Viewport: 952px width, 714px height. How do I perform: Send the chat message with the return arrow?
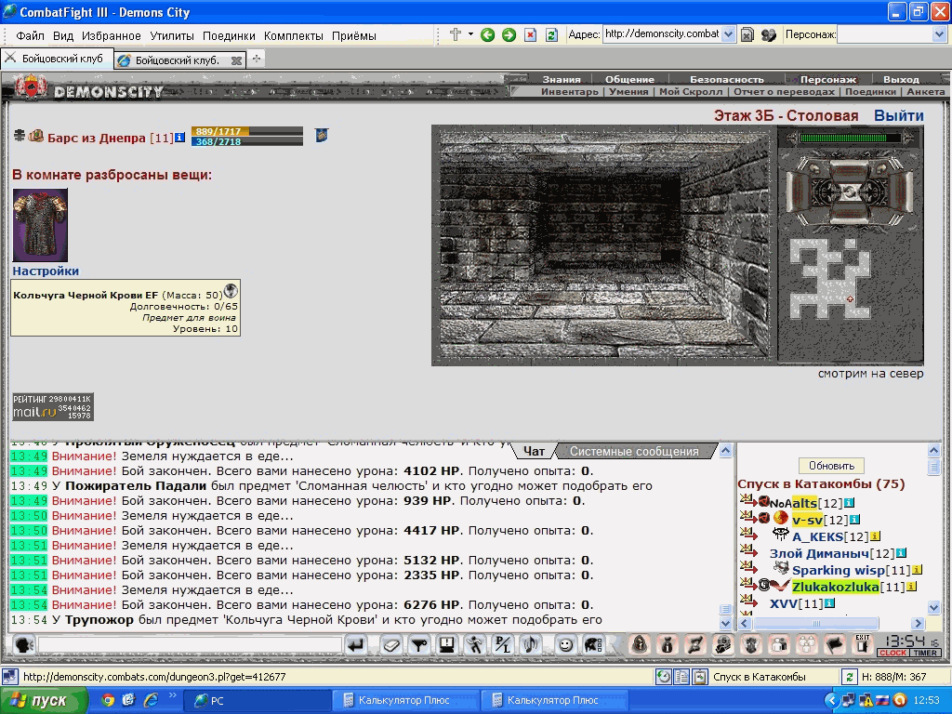click(356, 645)
